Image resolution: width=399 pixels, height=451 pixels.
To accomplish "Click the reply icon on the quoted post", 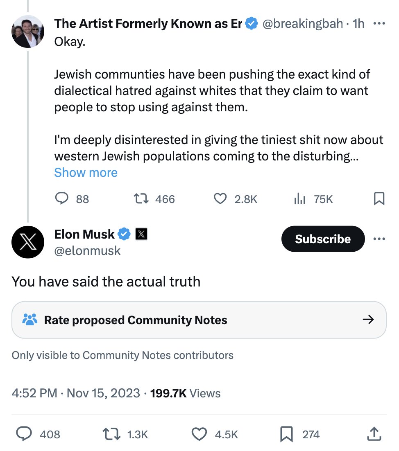I will pos(61,199).
